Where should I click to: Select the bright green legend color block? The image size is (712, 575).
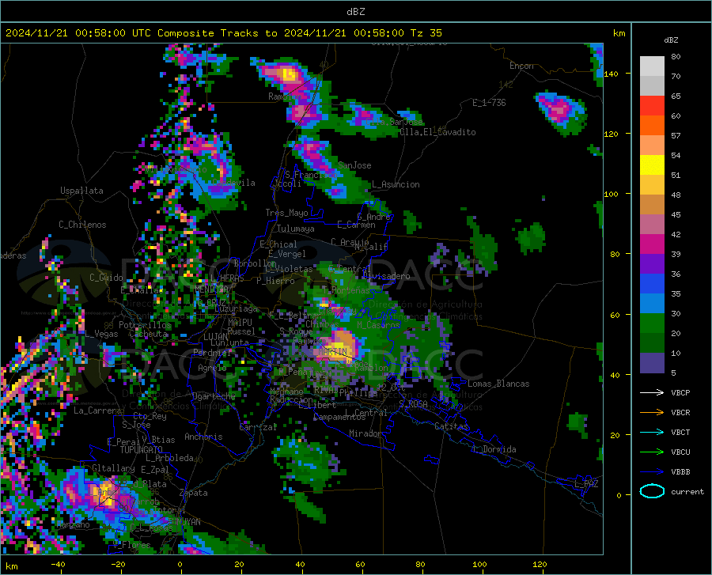coord(652,323)
